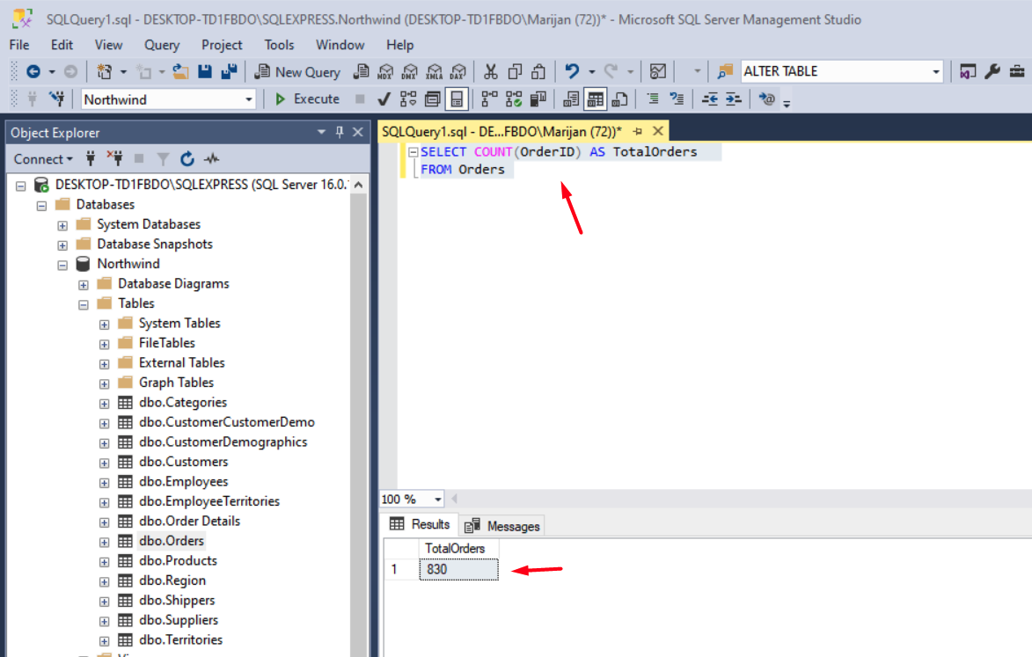
Task: Click the Save All icon
Action: 229,72
